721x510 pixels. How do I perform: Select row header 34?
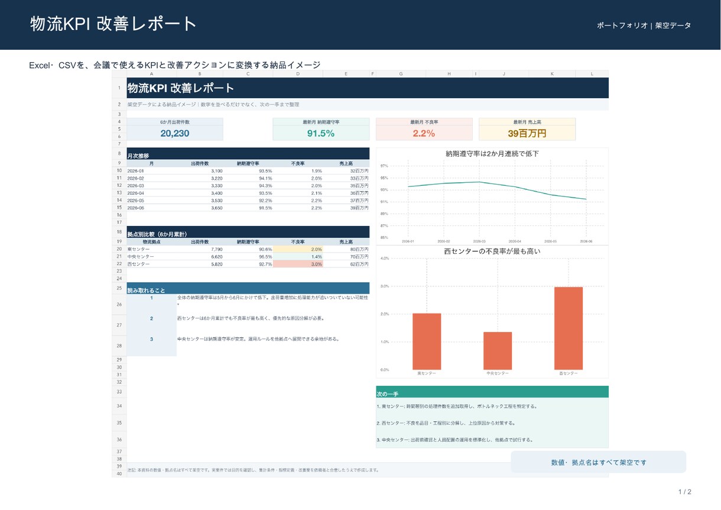coord(119,406)
